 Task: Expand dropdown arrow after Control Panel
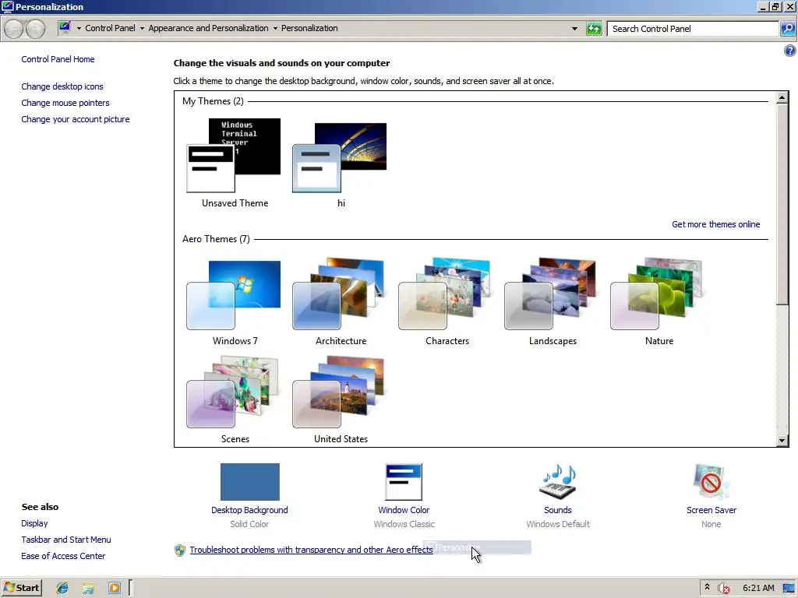click(142, 29)
